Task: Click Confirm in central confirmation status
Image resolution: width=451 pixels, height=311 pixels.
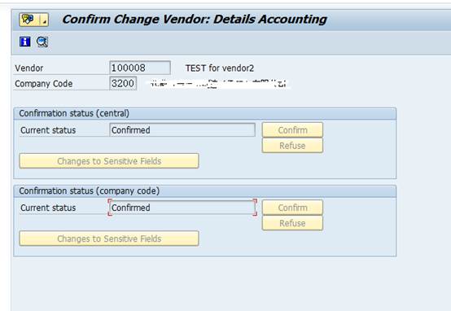Action: (x=292, y=130)
